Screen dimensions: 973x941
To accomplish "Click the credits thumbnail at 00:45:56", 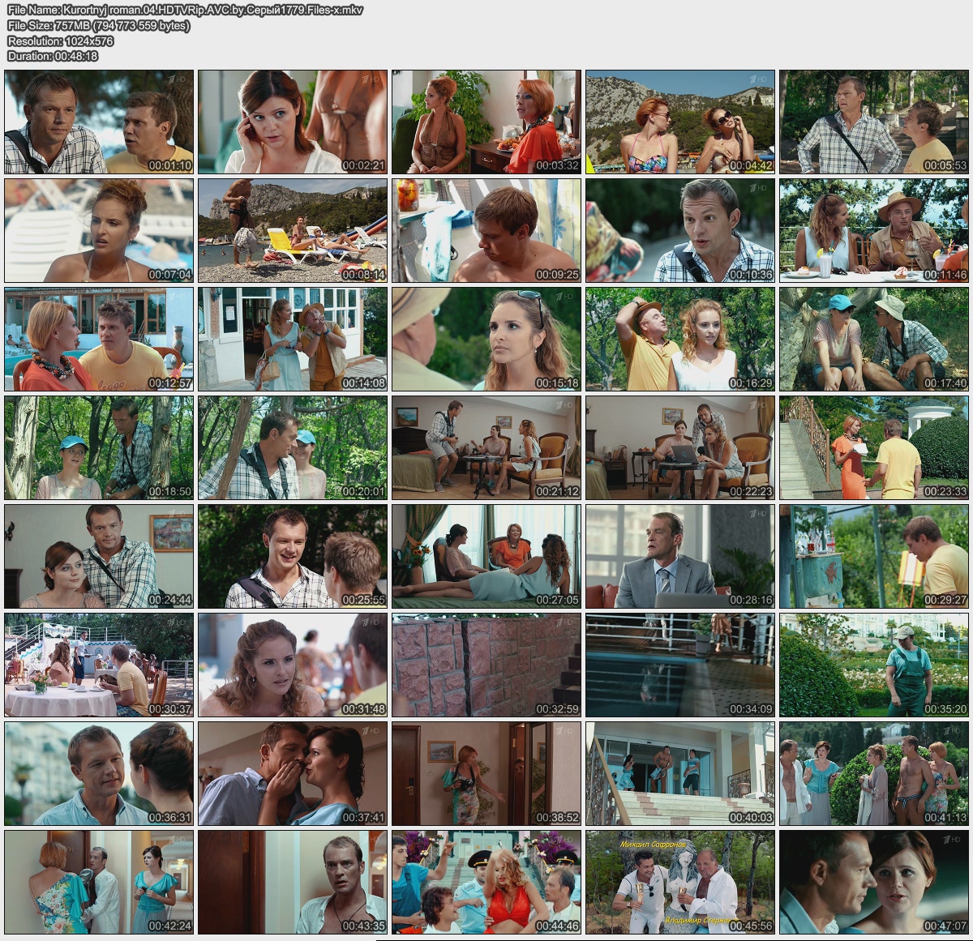I will [x=680, y=882].
